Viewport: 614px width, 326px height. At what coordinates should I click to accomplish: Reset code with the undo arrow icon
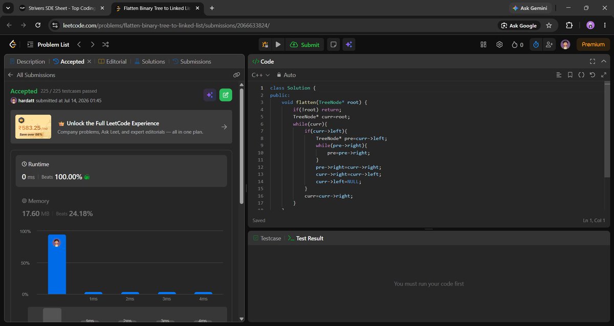click(593, 75)
